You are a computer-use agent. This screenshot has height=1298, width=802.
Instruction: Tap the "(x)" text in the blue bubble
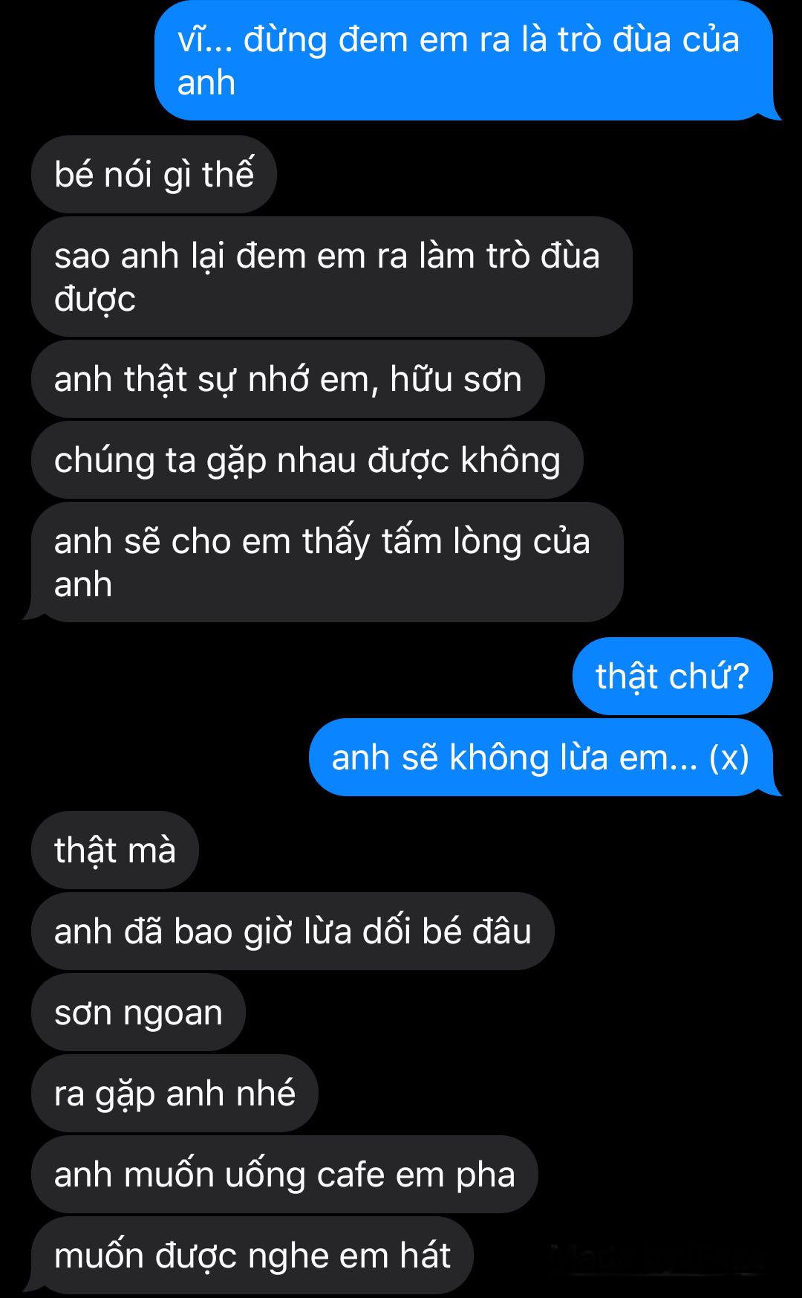click(x=729, y=758)
